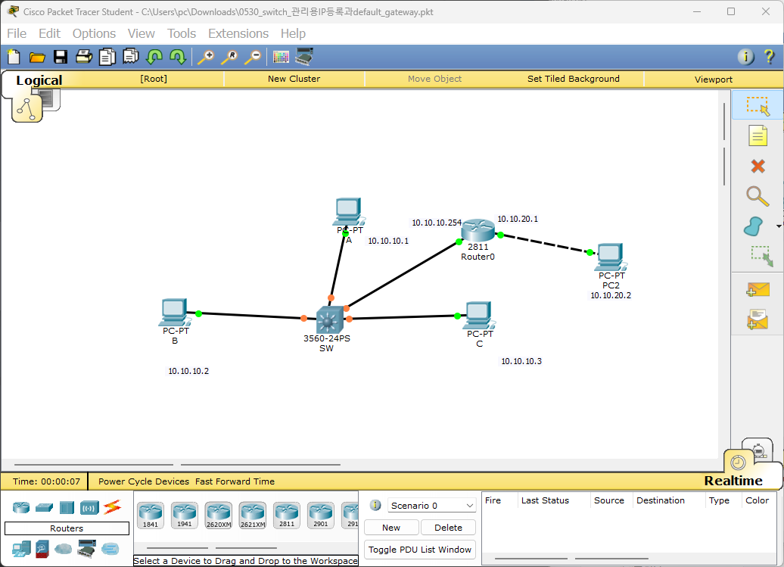Image resolution: width=784 pixels, height=567 pixels.
Task: Select the 2901 router model
Action: (321, 516)
